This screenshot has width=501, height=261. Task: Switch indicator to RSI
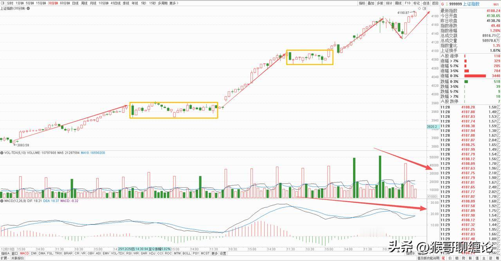pos(129,254)
